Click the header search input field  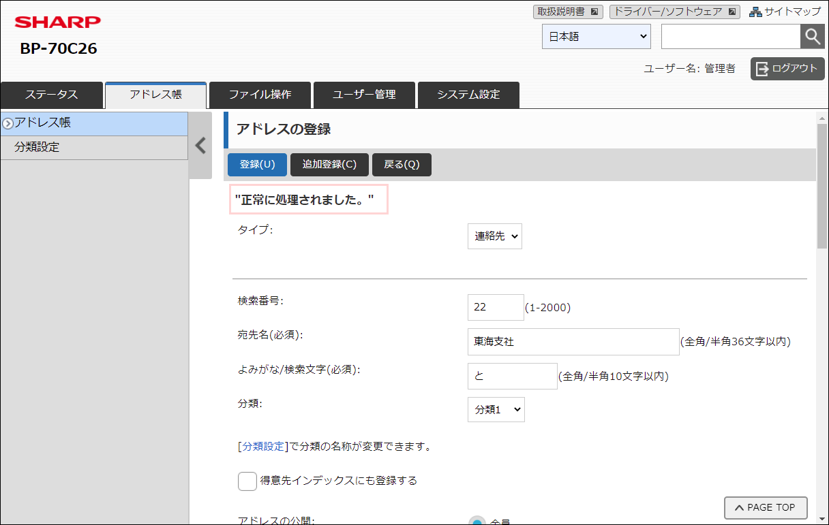[731, 37]
